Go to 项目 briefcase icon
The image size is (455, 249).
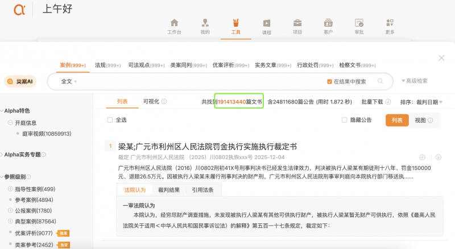pyautogui.click(x=297, y=23)
